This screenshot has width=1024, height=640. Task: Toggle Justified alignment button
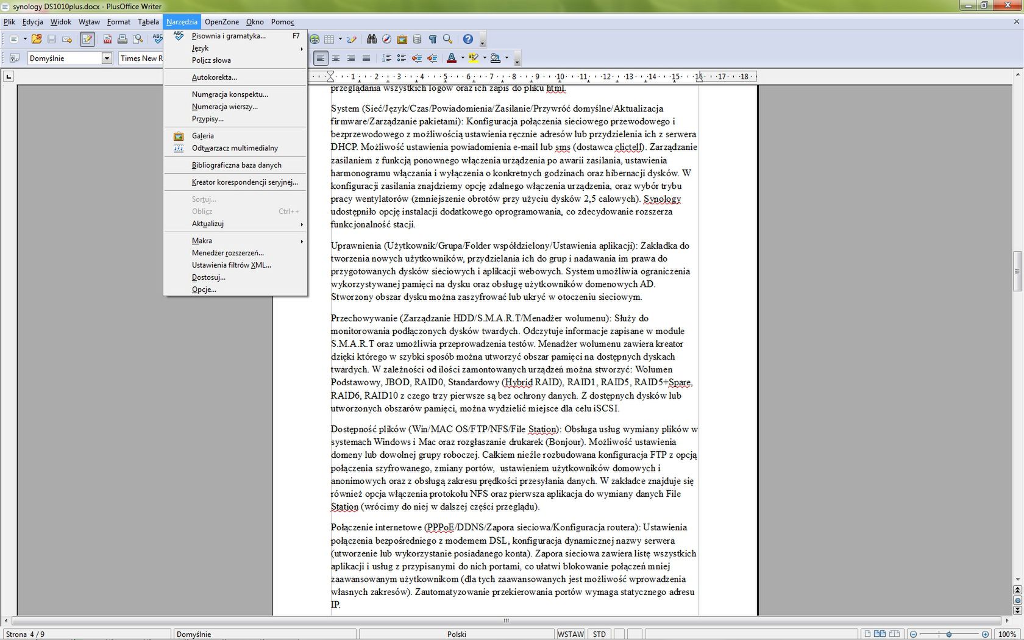(366, 58)
